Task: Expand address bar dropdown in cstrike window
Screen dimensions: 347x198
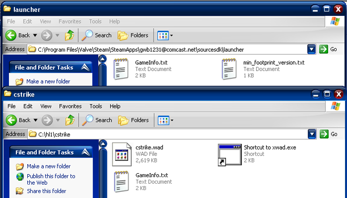Action: tap(311, 134)
